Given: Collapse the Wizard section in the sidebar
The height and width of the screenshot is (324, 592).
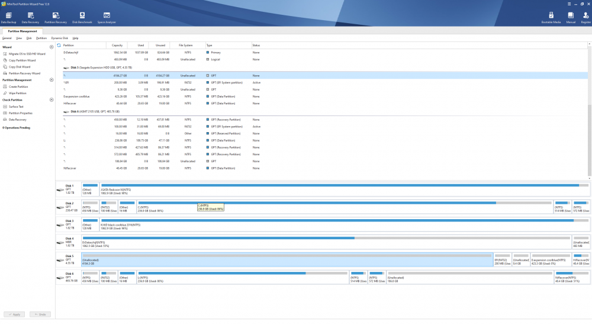Looking at the screenshot, I should pyautogui.click(x=52, y=47).
